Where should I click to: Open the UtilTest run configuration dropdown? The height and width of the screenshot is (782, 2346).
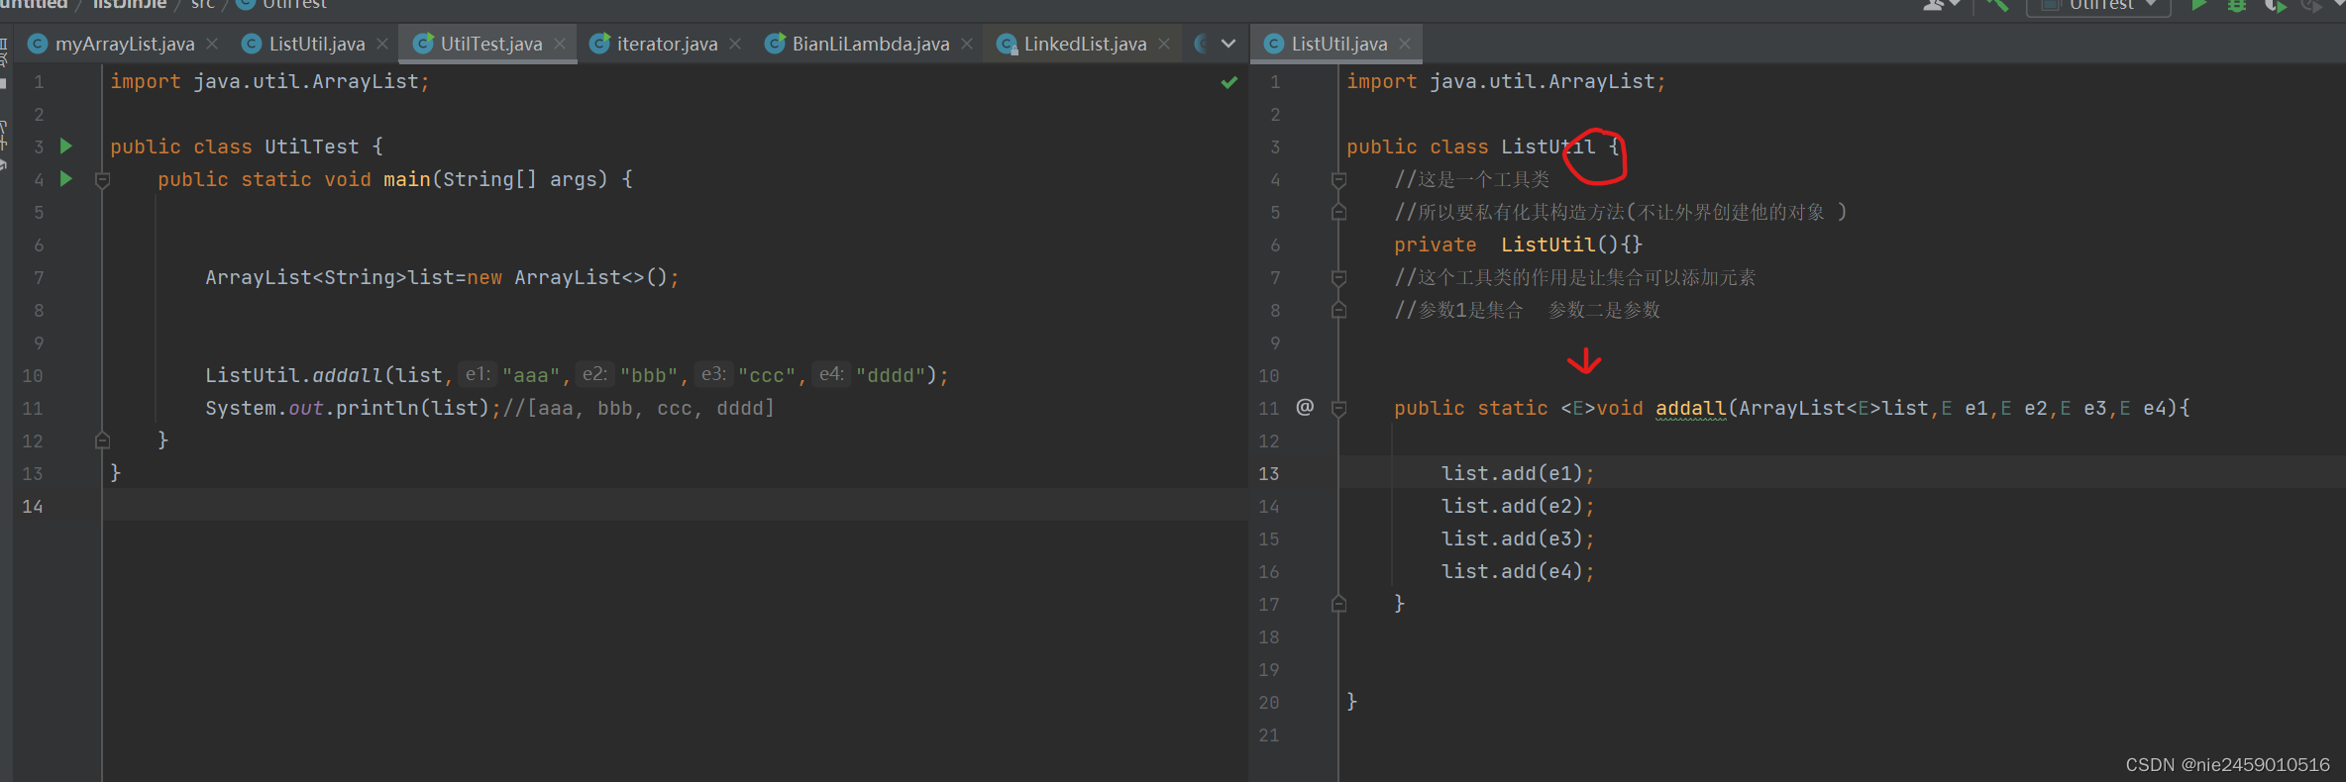pos(2098,6)
